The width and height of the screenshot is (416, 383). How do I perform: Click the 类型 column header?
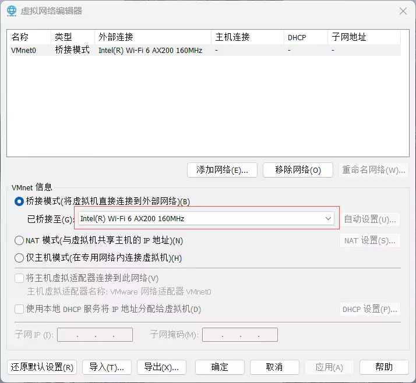(73, 37)
